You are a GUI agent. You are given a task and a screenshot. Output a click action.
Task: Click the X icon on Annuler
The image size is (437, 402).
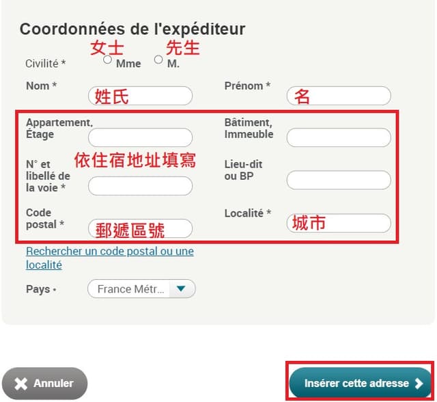(x=21, y=384)
